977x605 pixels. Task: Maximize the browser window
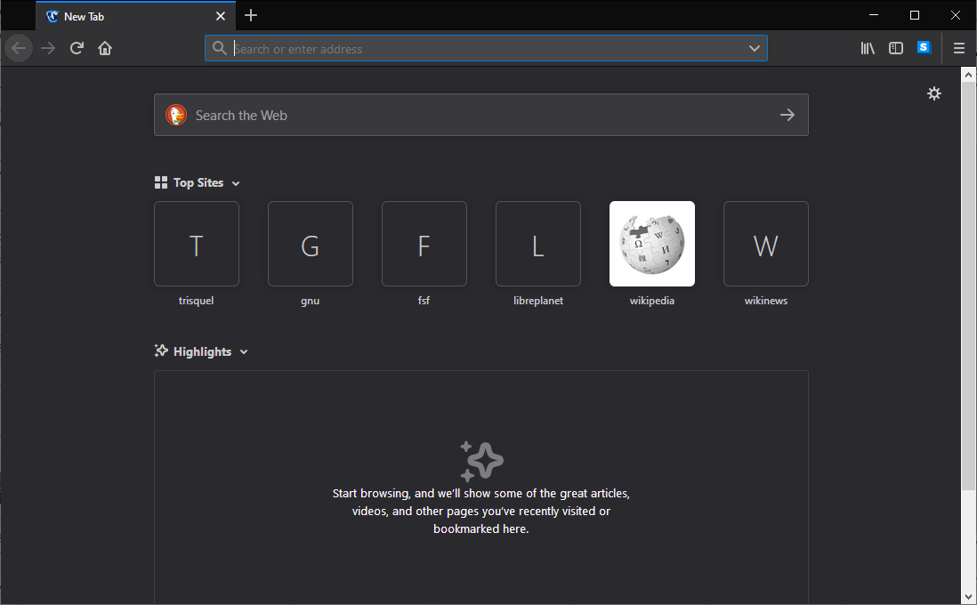point(914,15)
